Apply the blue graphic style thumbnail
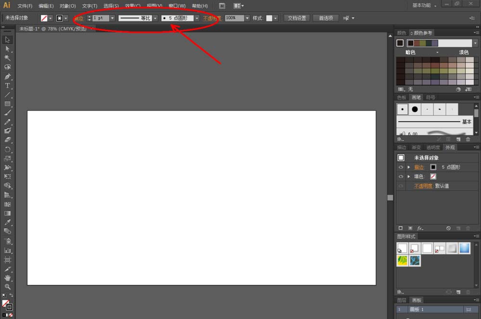The image size is (481, 319). point(465,248)
